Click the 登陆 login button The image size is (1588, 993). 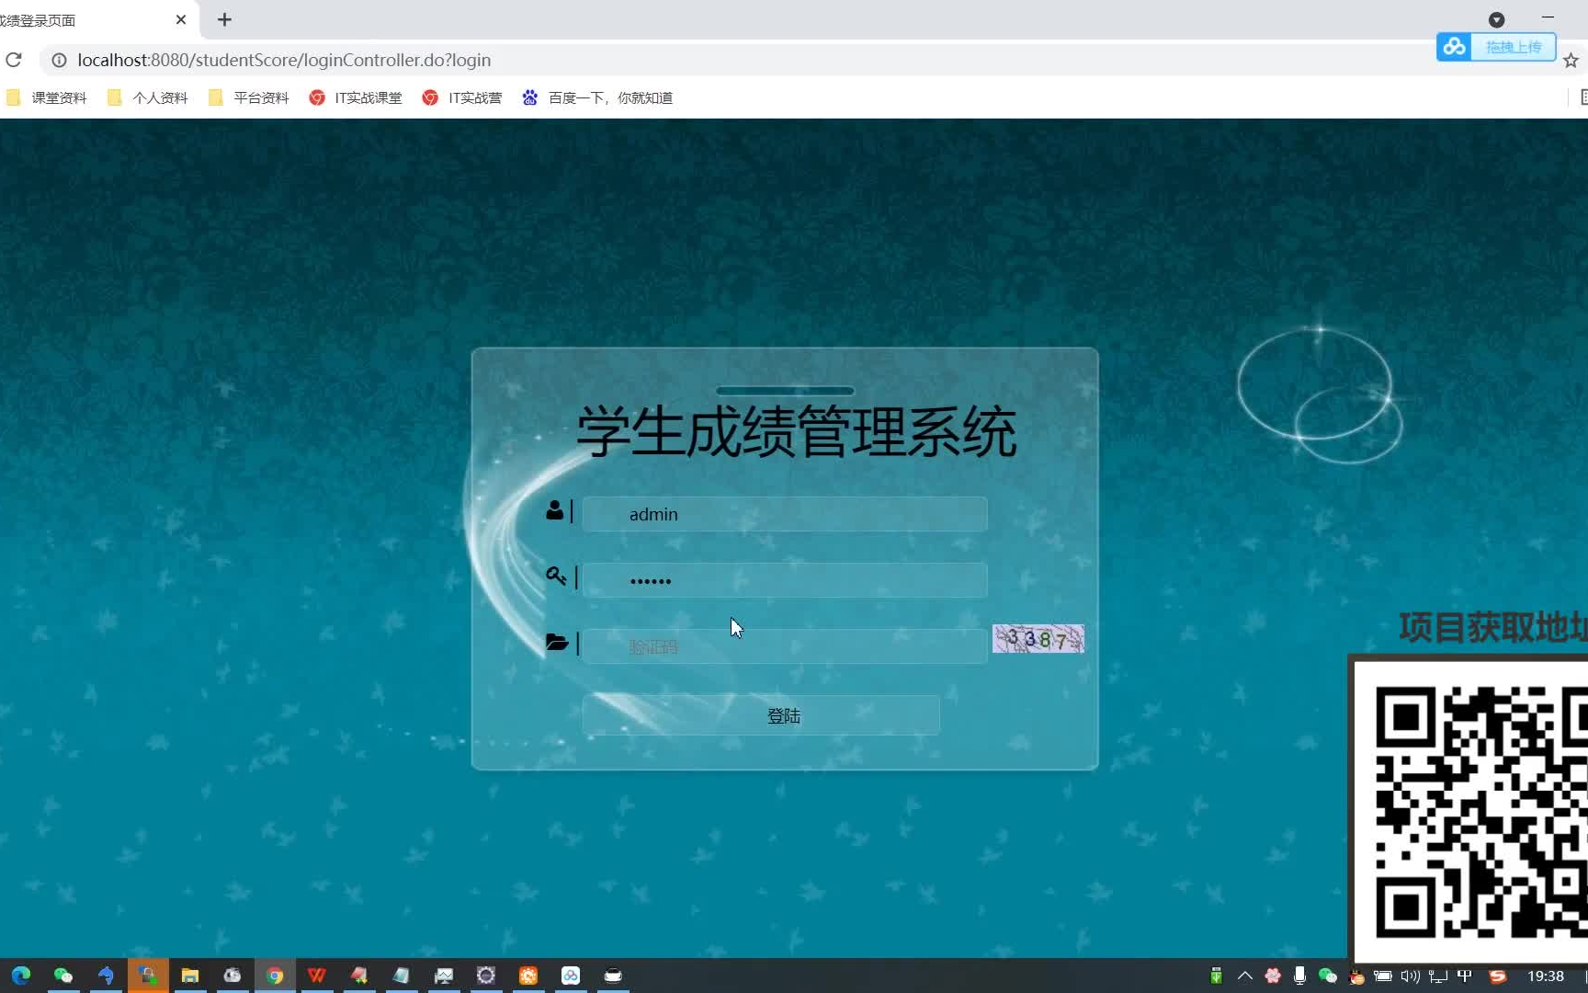click(x=761, y=715)
